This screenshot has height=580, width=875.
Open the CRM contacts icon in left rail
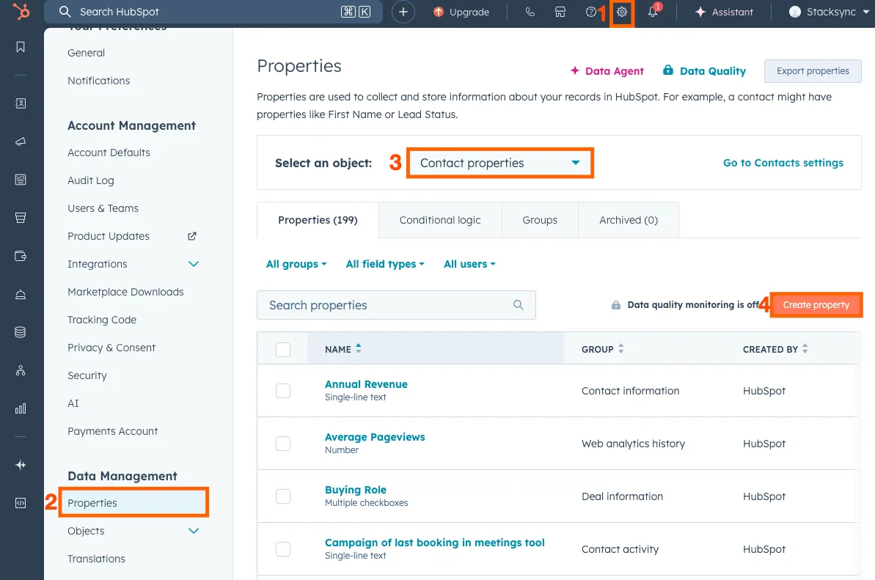pyautogui.click(x=21, y=103)
